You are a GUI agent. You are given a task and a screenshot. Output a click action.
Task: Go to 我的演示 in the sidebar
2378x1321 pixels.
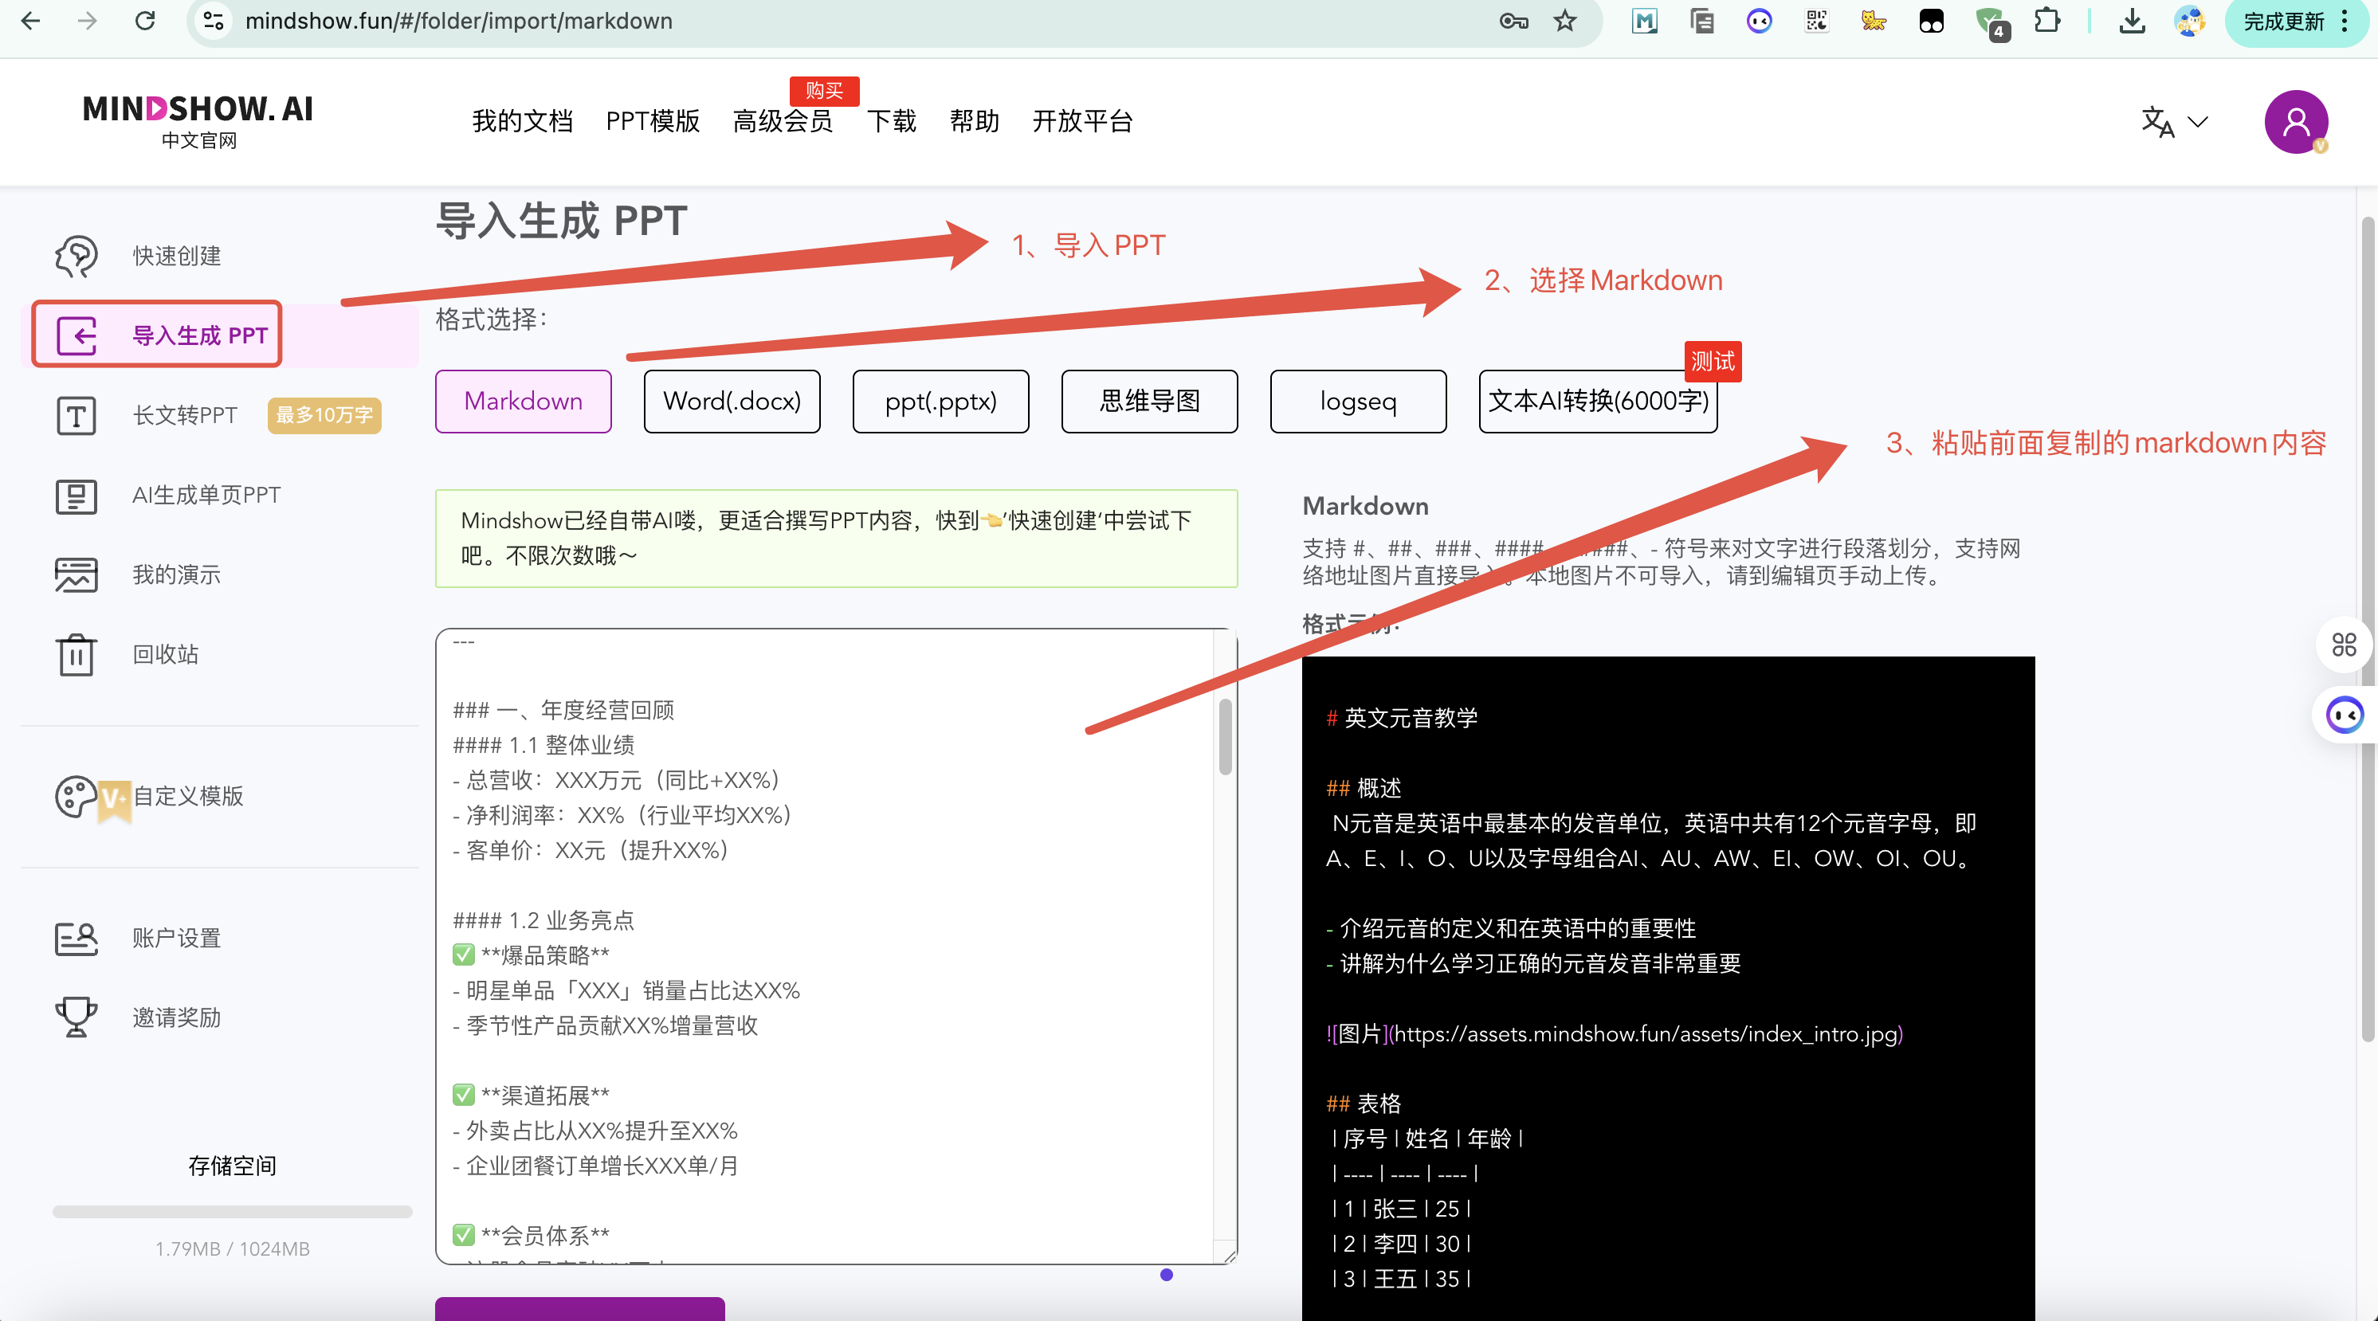(175, 574)
